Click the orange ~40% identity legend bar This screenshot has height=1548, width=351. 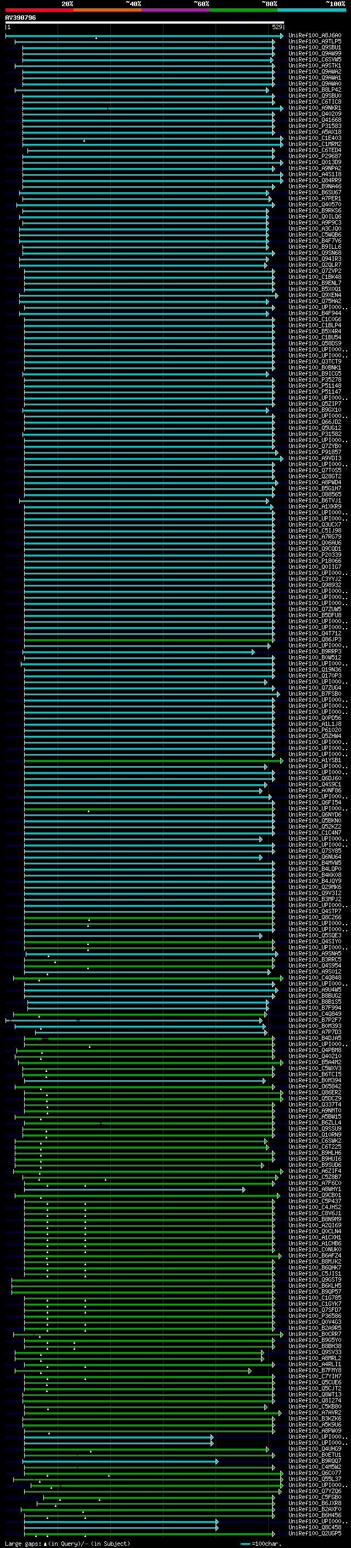tap(107, 10)
